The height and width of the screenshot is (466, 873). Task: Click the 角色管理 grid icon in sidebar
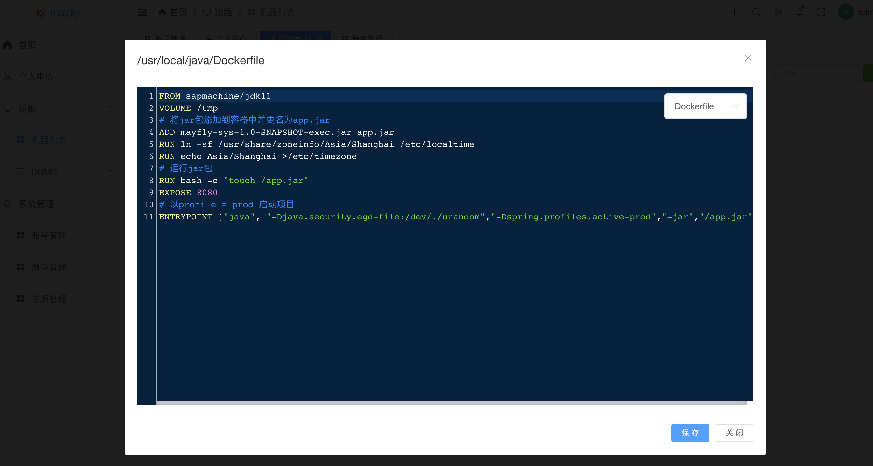pos(20,267)
